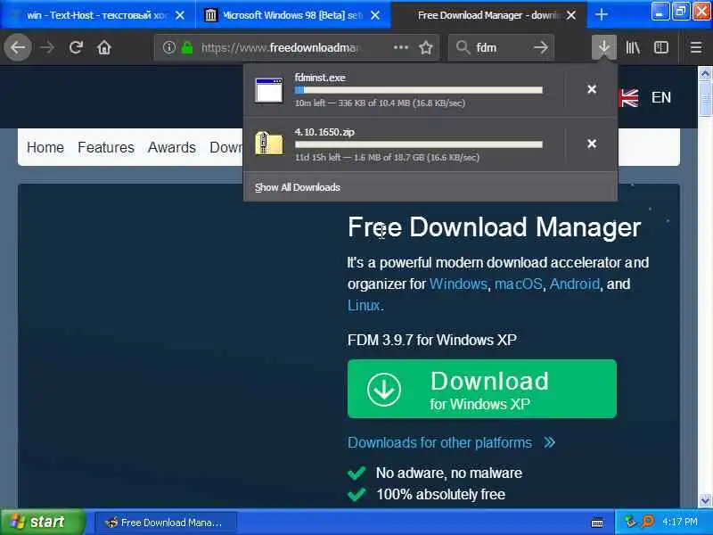This screenshot has width=713, height=535.
Task: Bookmark this page with the star
Action: [x=426, y=47]
